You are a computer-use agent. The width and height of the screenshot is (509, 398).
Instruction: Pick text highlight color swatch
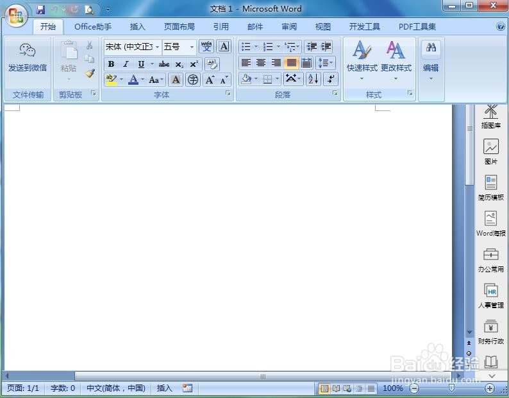[112, 80]
